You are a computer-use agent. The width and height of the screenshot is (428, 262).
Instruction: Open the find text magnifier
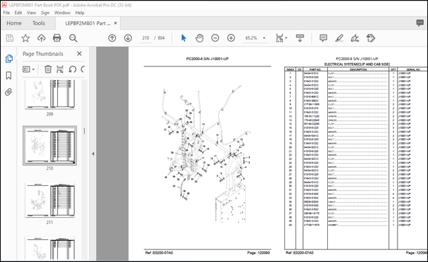pyautogui.click(x=73, y=38)
